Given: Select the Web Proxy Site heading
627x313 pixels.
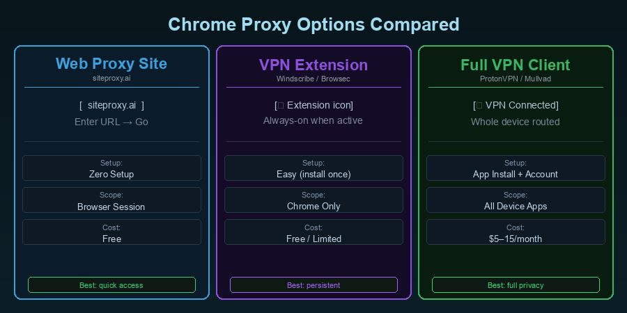Looking at the screenshot, I should coord(111,64).
